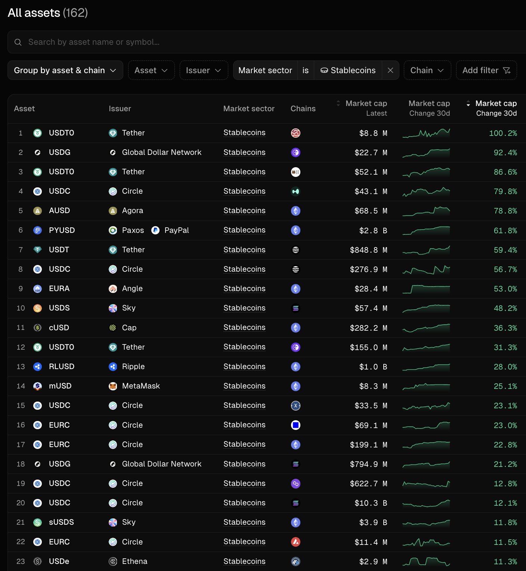Click the chain icon in row 22 EURC

(296, 542)
